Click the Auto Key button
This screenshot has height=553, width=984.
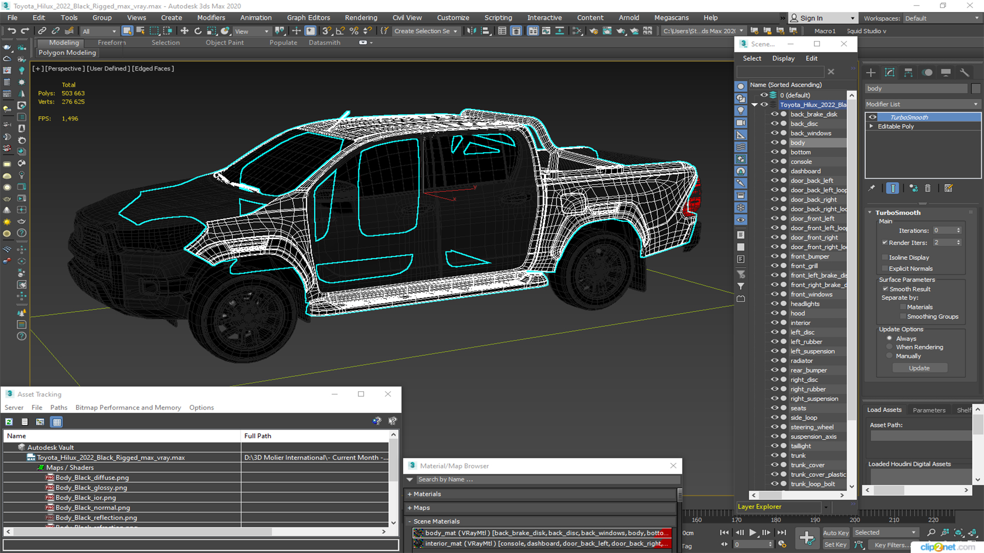point(836,533)
